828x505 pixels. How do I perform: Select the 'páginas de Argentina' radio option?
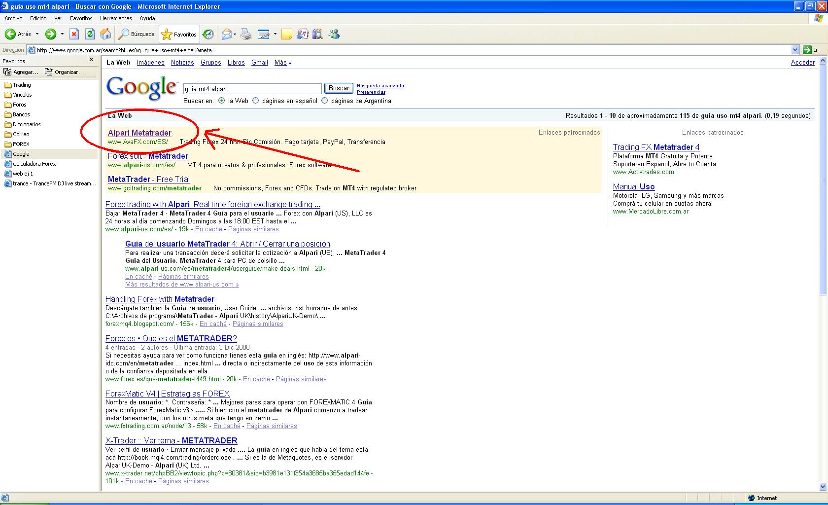(324, 101)
